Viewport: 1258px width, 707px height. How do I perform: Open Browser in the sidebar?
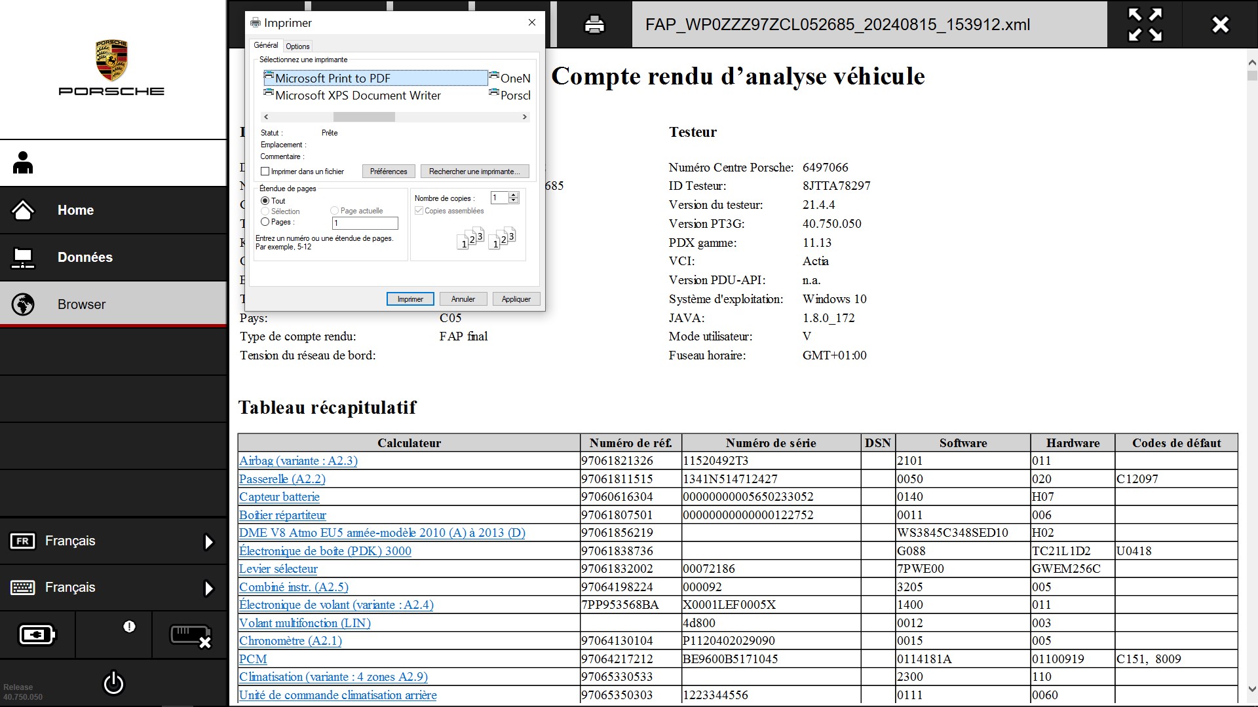[x=113, y=304]
